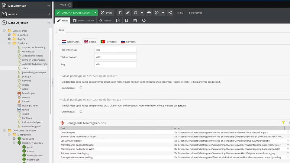Click the buitenplaatsen columns icon under Pandtypes
The height and width of the screenshot is (163, 290).
[19, 106]
